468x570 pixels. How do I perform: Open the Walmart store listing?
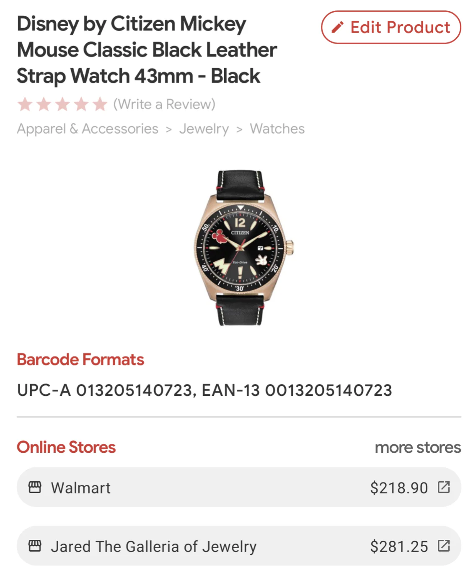tap(81, 488)
